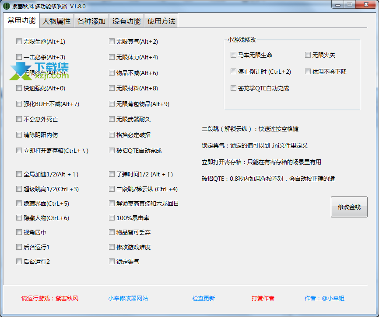
Task: Switch to the 常用功能 tab
Action: pos(21,21)
